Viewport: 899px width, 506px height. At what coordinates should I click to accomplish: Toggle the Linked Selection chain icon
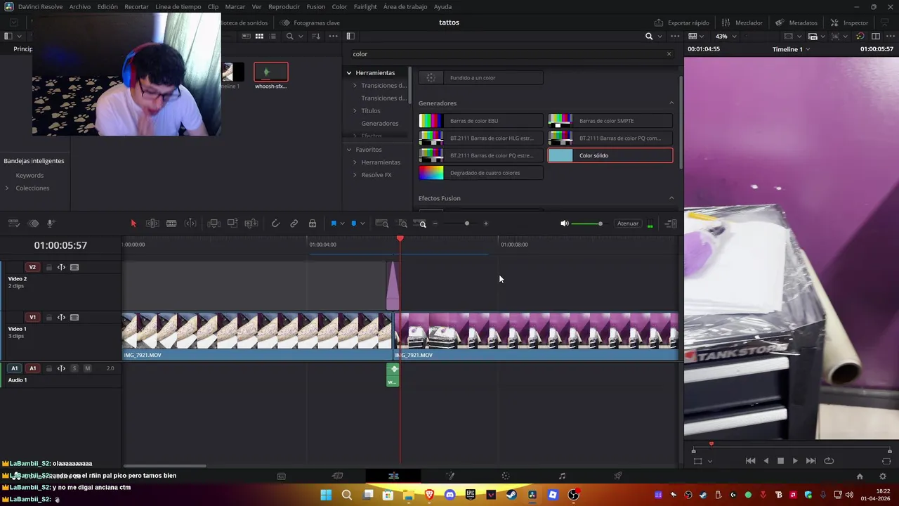294,223
